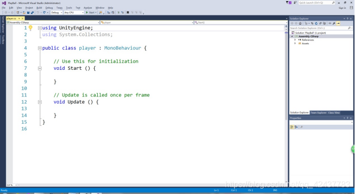The image size is (355, 194).
Task: Pin the Properties panel
Action: [347, 118]
